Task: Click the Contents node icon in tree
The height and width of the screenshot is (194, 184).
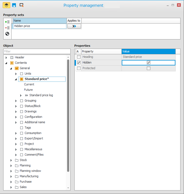Action: 12,63
